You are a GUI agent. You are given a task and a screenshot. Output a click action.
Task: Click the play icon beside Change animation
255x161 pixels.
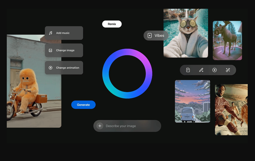50,68
